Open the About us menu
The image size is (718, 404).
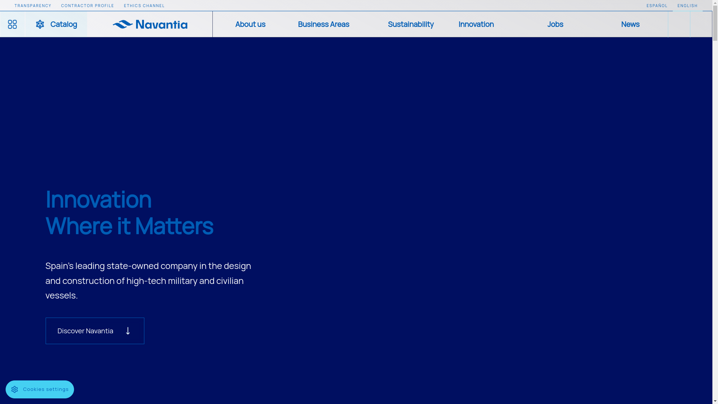250,24
